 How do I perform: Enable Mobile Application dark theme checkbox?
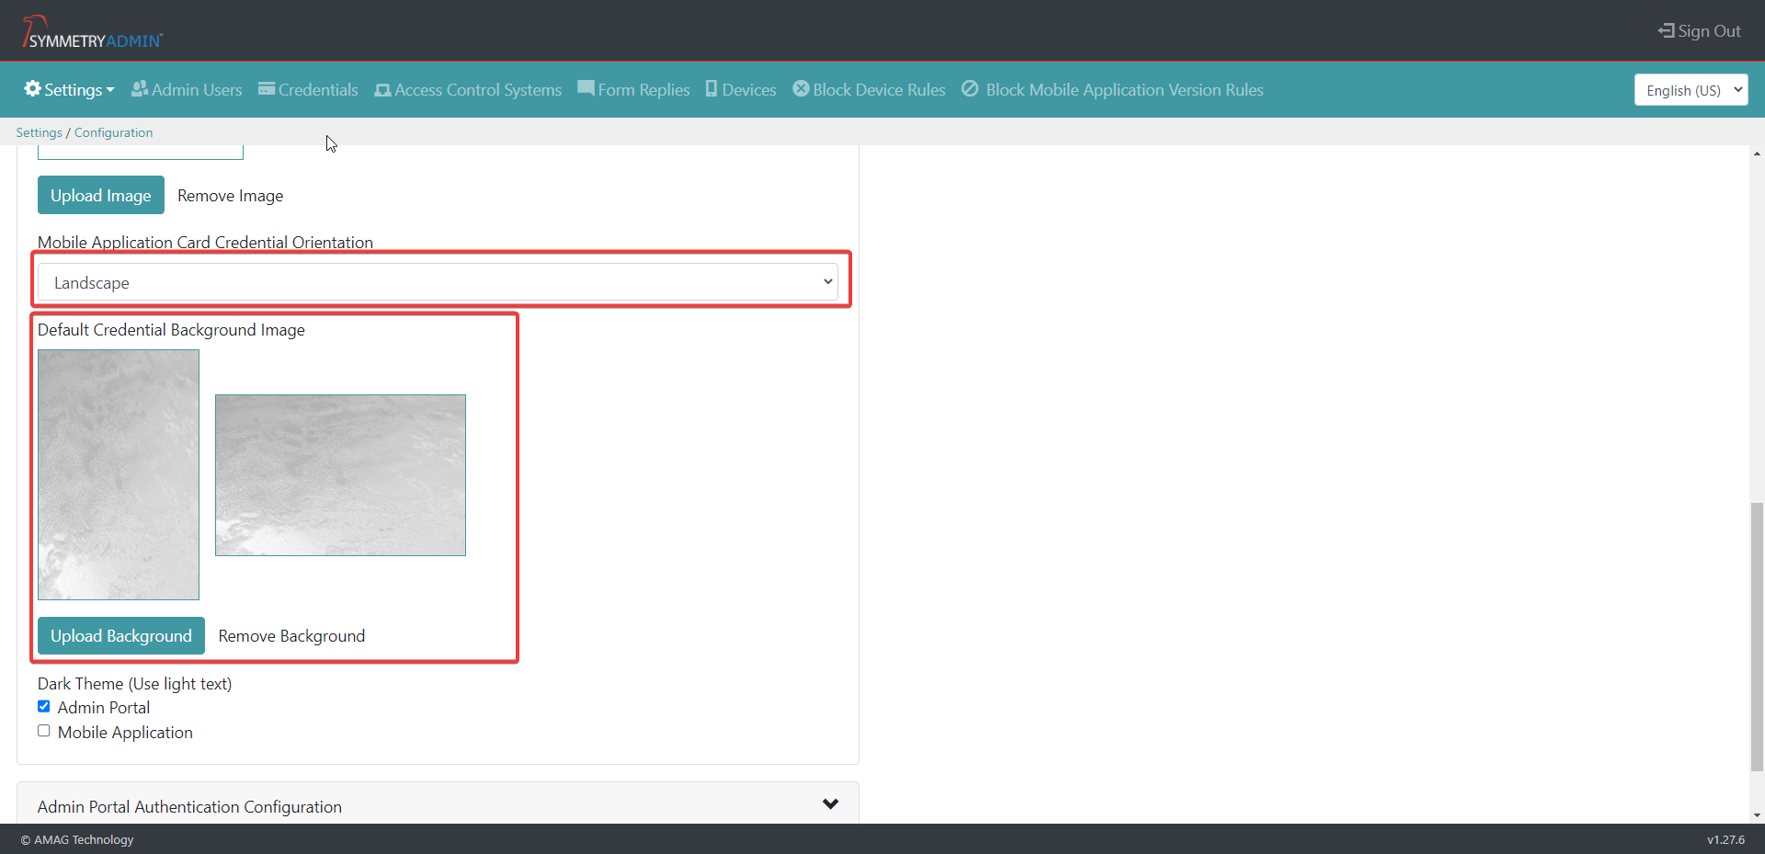(43, 731)
